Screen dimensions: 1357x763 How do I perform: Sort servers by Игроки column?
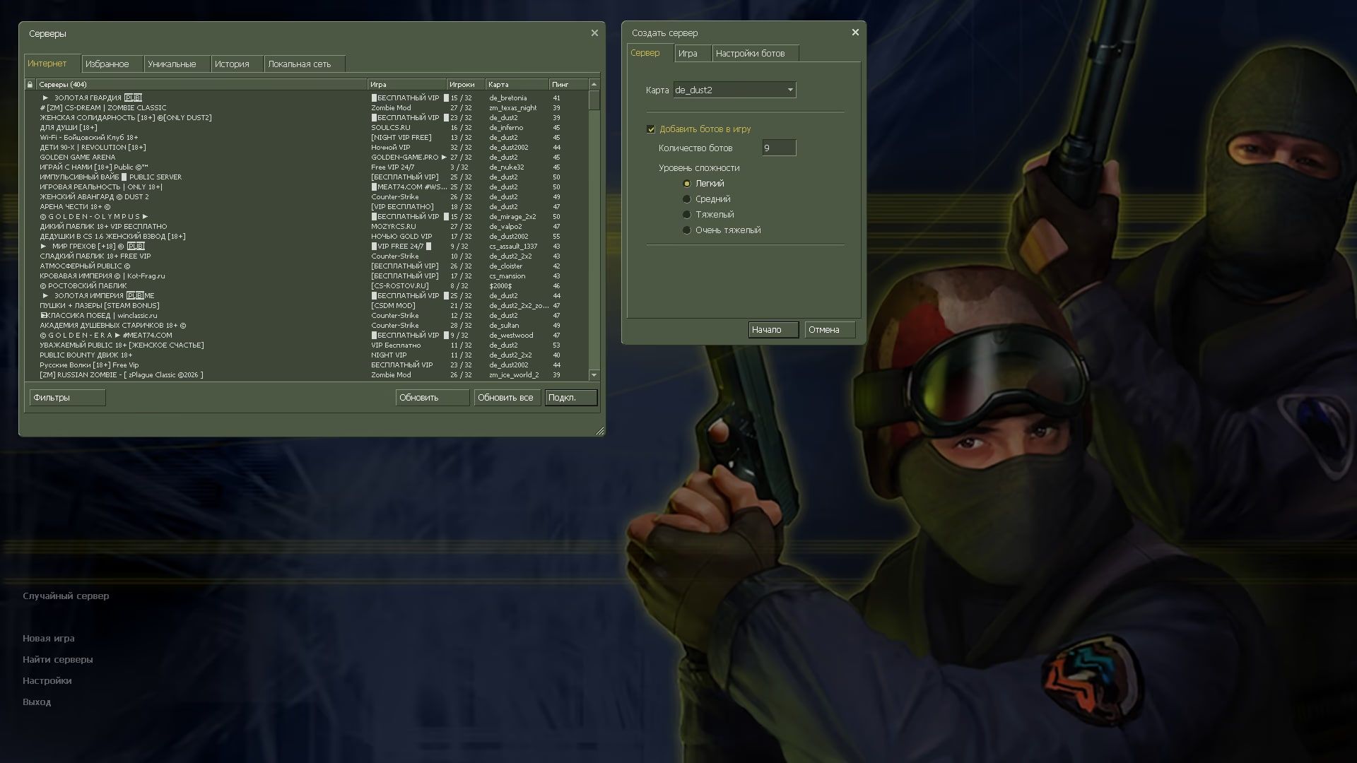tap(466, 84)
